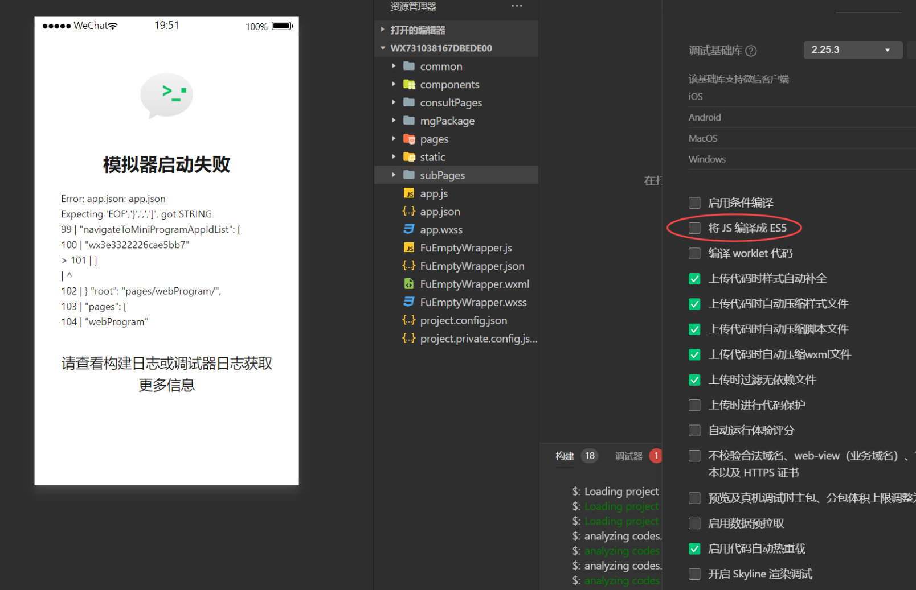The height and width of the screenshot is (590, 916).
Task: Switch to the 调试器 tab
Action: 628,456
